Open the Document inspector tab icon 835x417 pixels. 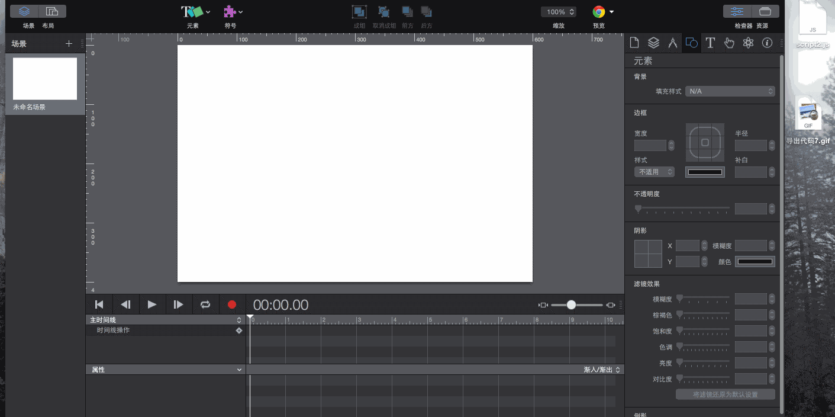(x=634, y=43)
